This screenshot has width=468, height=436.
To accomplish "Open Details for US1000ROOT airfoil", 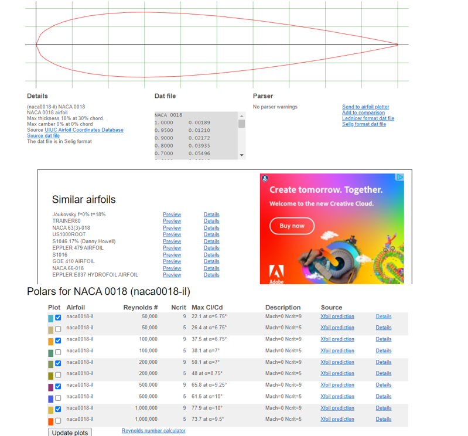I will [x=211, y=234].
